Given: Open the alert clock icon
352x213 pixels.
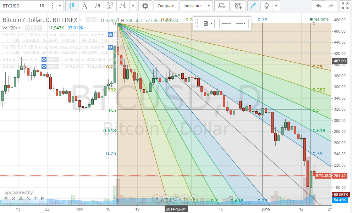Looking at the screenshot, I should pyautogui.click(x=238, y=6).
